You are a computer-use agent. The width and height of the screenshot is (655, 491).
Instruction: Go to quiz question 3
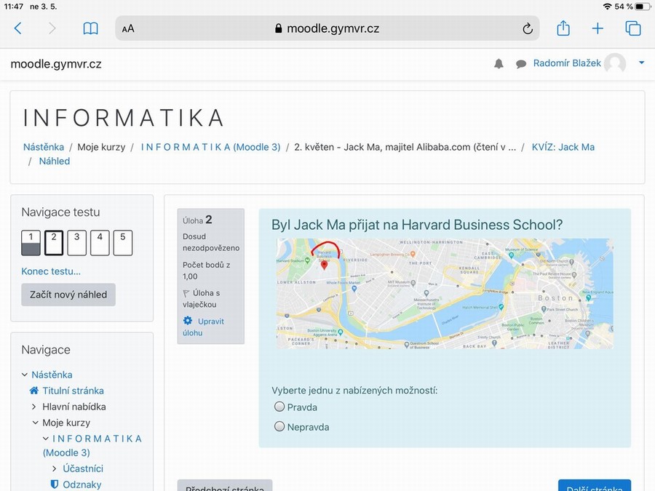tap(77, 242)
